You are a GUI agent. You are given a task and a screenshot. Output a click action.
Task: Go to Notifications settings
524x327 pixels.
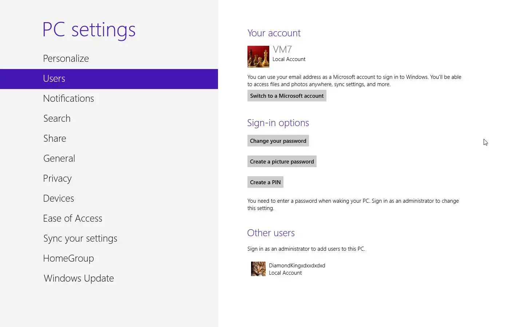click(x=68, y=98)
